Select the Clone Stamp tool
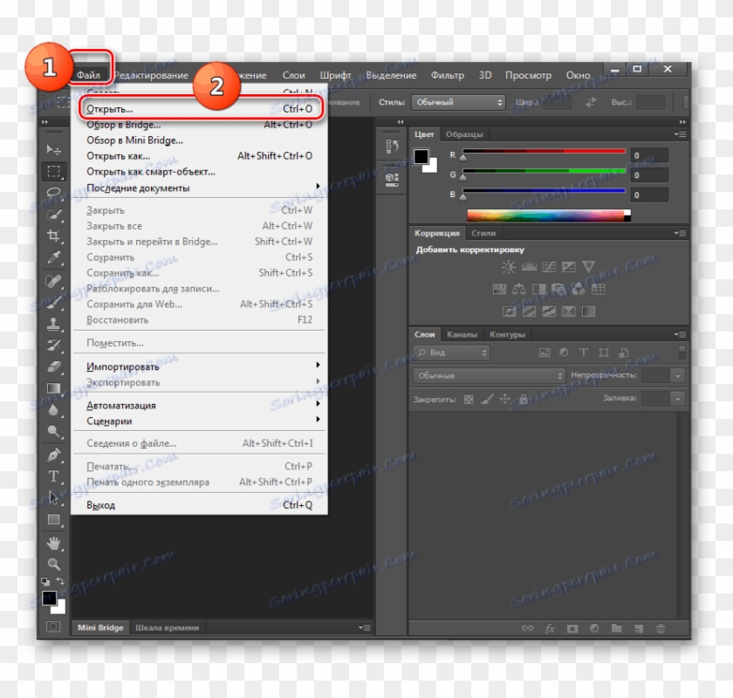Image resolution: width=733 pixels, height=698 pixels. tap(54, 324)
